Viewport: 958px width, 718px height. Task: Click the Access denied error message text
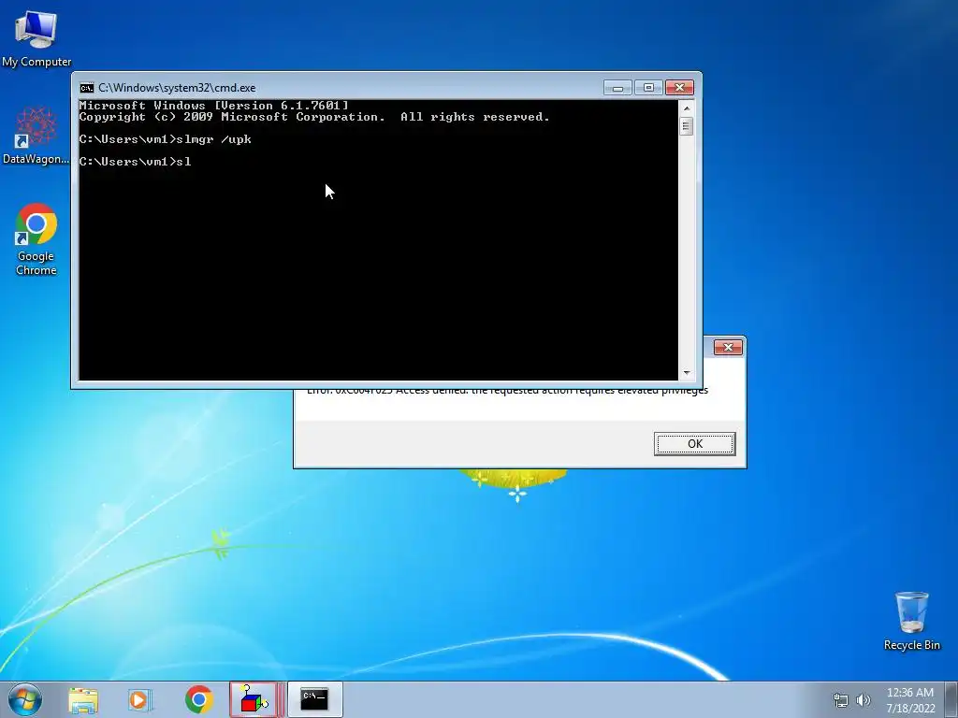tap(507, 391)
